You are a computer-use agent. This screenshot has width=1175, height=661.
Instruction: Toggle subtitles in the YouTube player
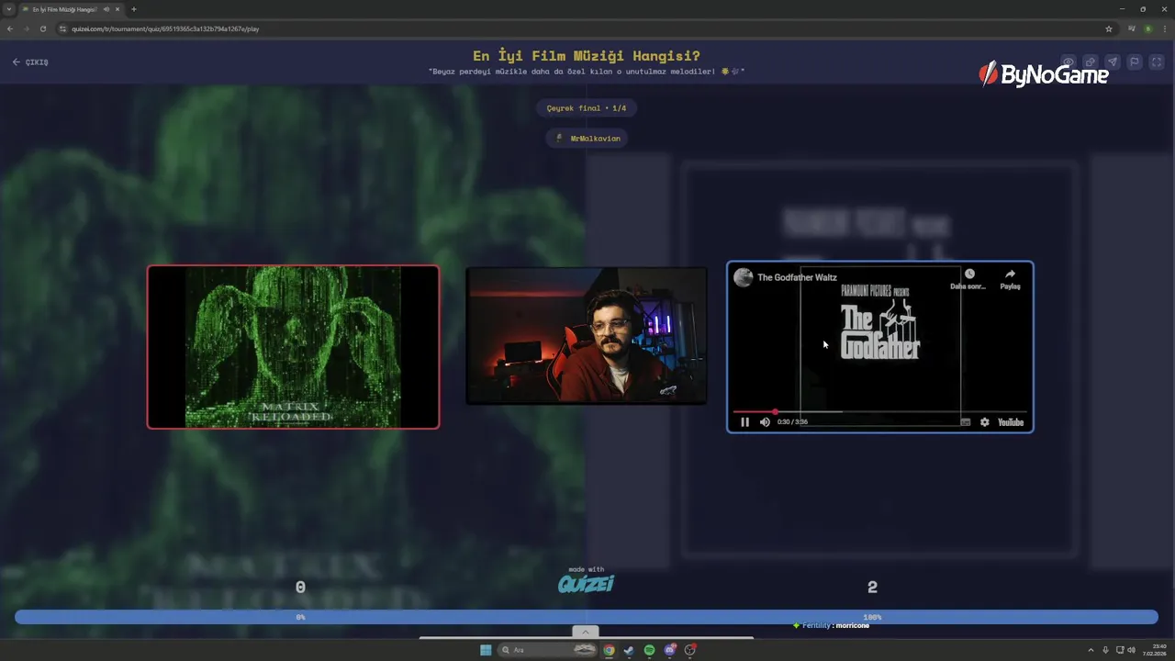pos(965,422)
